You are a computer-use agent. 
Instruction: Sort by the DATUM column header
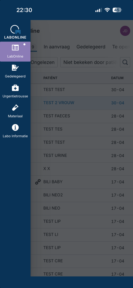tap(117, 78)
